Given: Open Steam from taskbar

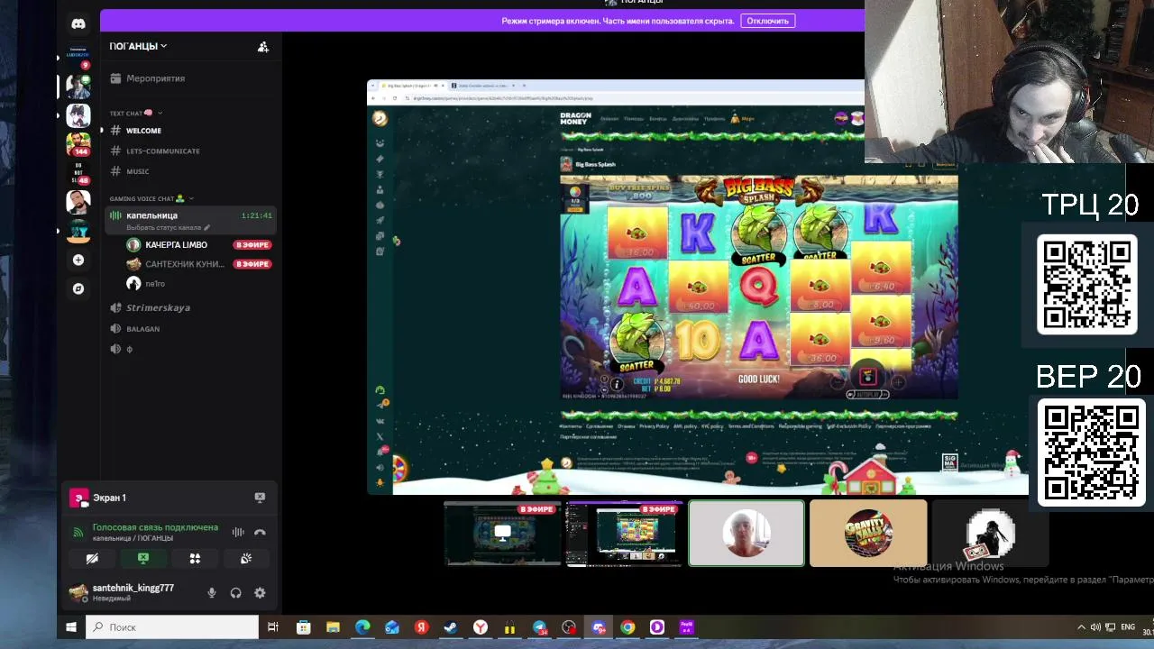Looking at the screenshot, I should tap(451, 627).
